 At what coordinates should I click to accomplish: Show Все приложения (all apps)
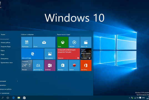[4, 93]
